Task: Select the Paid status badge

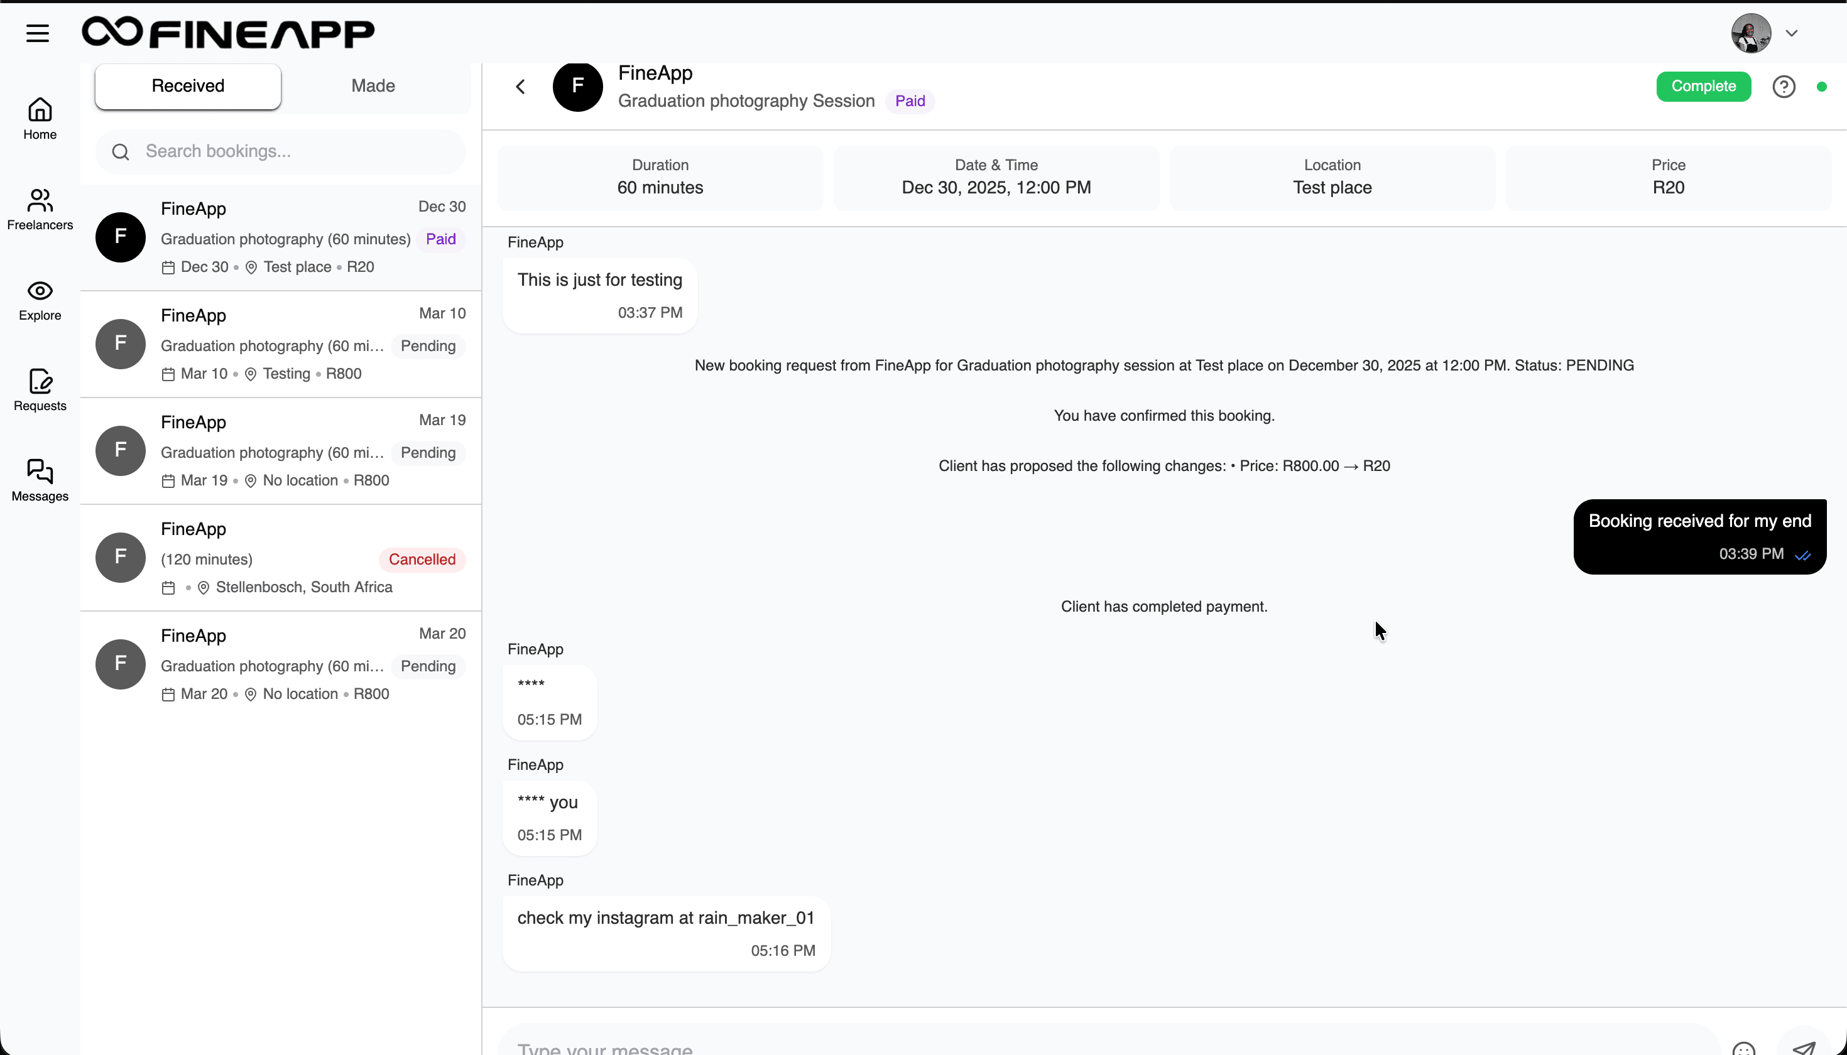Action: (910, 100)
